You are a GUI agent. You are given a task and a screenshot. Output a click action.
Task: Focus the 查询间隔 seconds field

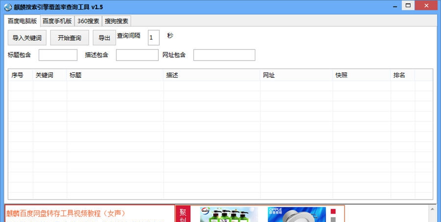click(153, 38)
